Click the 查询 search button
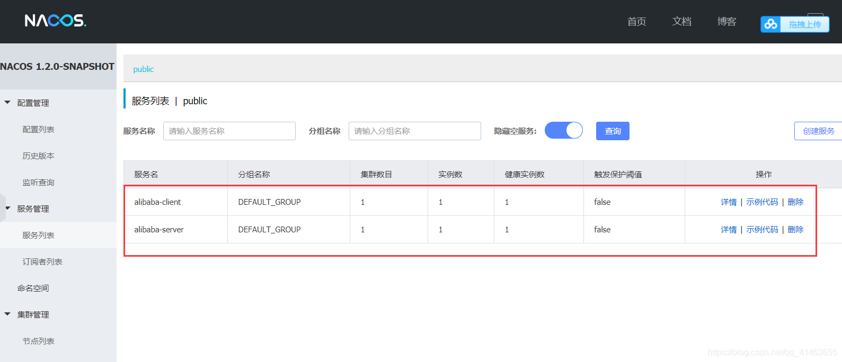Image resolution: width=842 pixels, height=362 pixels. coord(613,131)
